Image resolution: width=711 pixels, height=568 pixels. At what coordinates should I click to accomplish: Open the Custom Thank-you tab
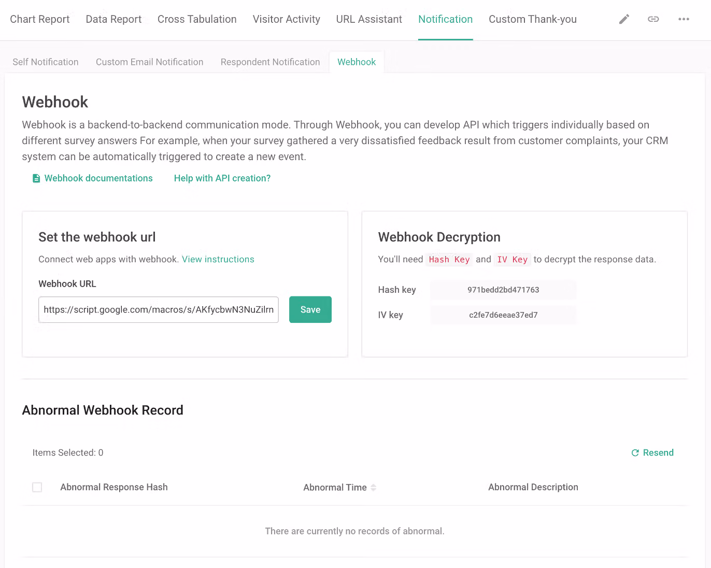533,19
